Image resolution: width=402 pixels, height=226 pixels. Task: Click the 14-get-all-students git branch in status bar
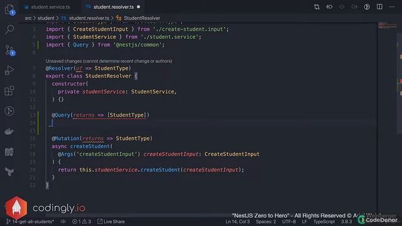[30, 222]
